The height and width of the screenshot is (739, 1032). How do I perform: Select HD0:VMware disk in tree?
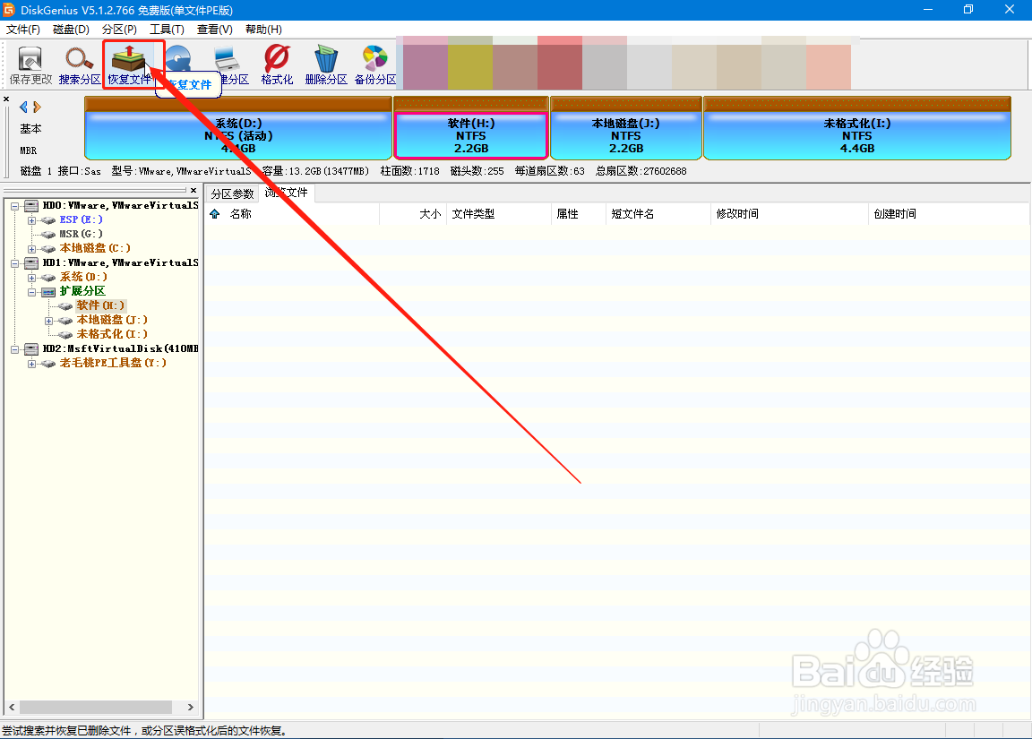coord(120,205)
